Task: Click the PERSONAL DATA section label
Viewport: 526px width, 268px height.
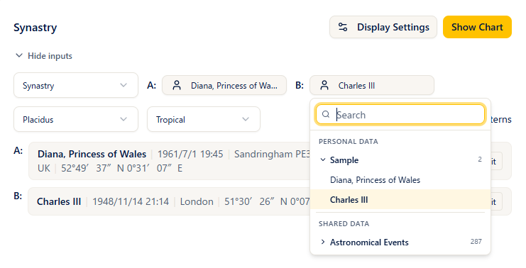Action: coord(349,142)
